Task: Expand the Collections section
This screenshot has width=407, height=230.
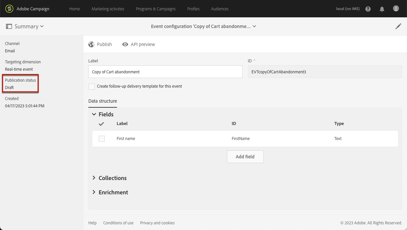Action: click(94, 178)
